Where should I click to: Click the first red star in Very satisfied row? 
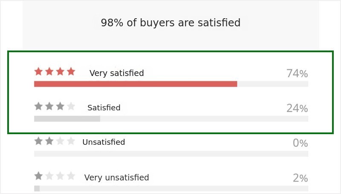coord(38,71)
